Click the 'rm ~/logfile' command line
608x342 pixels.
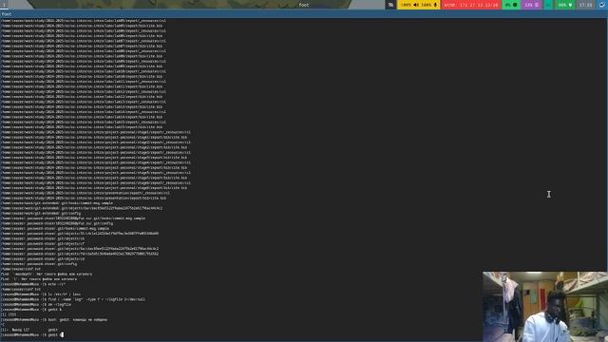(36, 304)
